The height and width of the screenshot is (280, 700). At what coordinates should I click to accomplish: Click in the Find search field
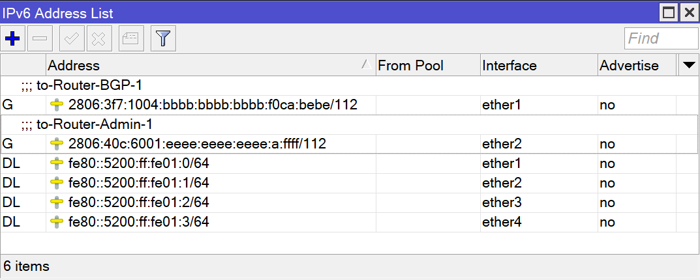coord(660,38)
